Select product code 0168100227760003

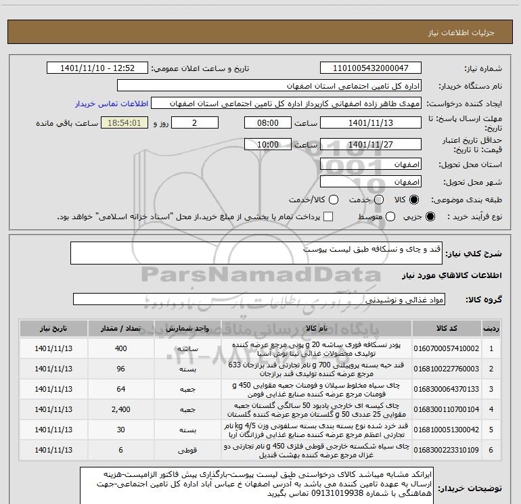pyautogui.click(x=447, y=369)
